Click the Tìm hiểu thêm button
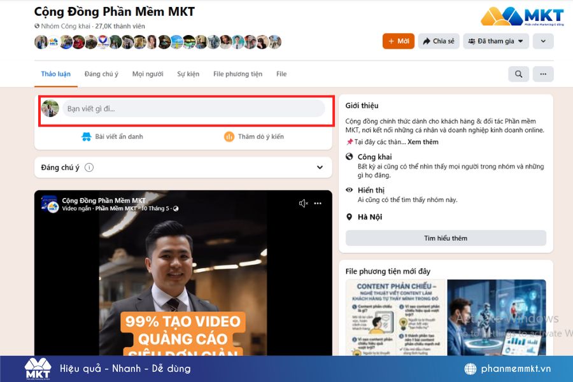573x382 pixels. point(446,238)
